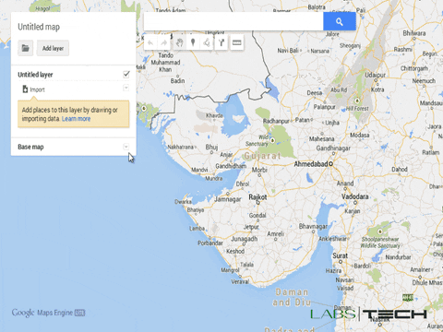This screenshot has width=443, height=332.
Task: Click the Rajkot city label
Action: pos(257,196)
